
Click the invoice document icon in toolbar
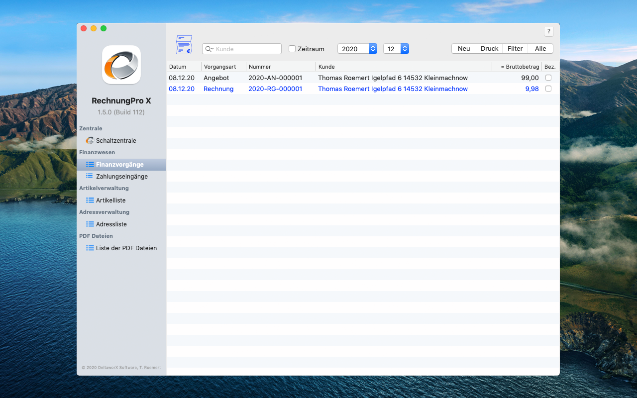(184, 45)
